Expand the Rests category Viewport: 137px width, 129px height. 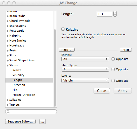coord(8,51)
